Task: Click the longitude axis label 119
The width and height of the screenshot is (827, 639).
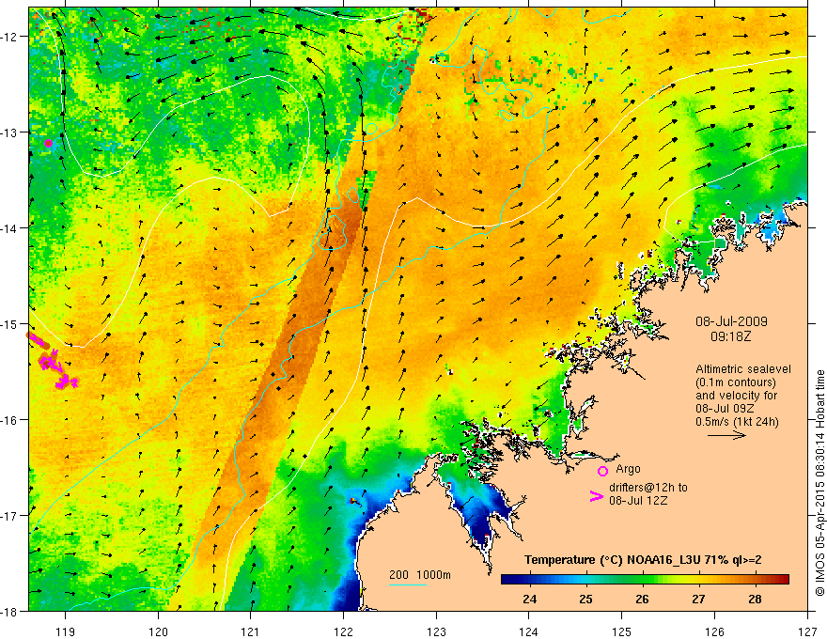Action: click(x=66, y=631)
